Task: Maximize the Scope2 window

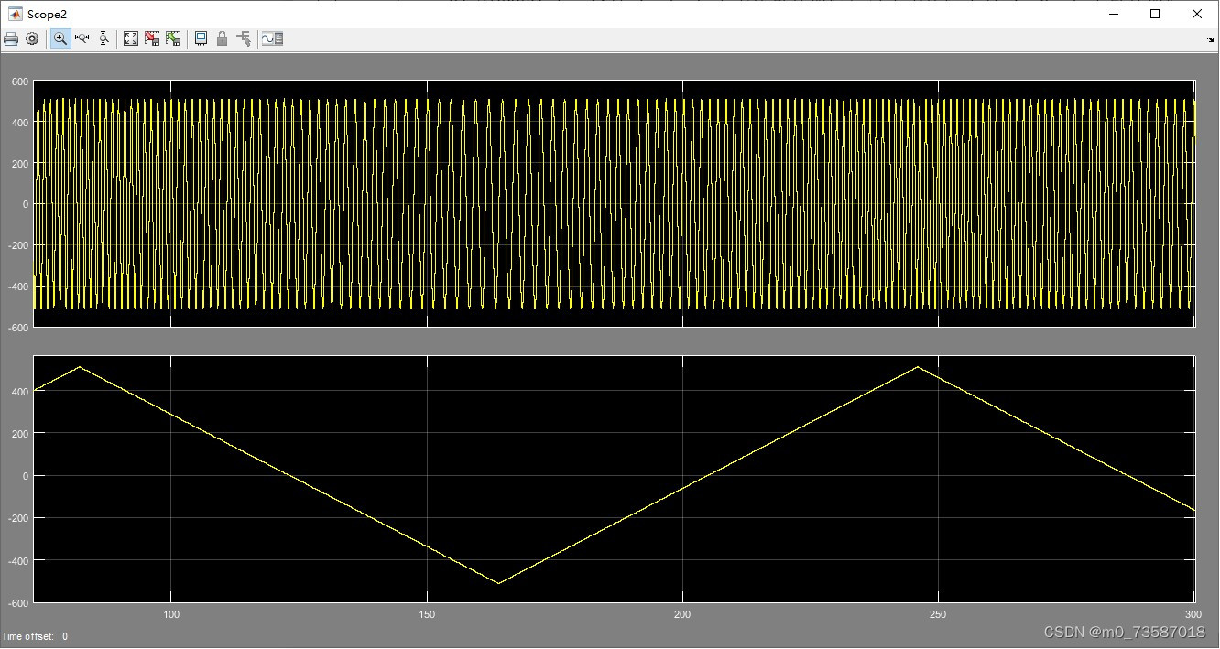Action: [x=1155, y=14]
